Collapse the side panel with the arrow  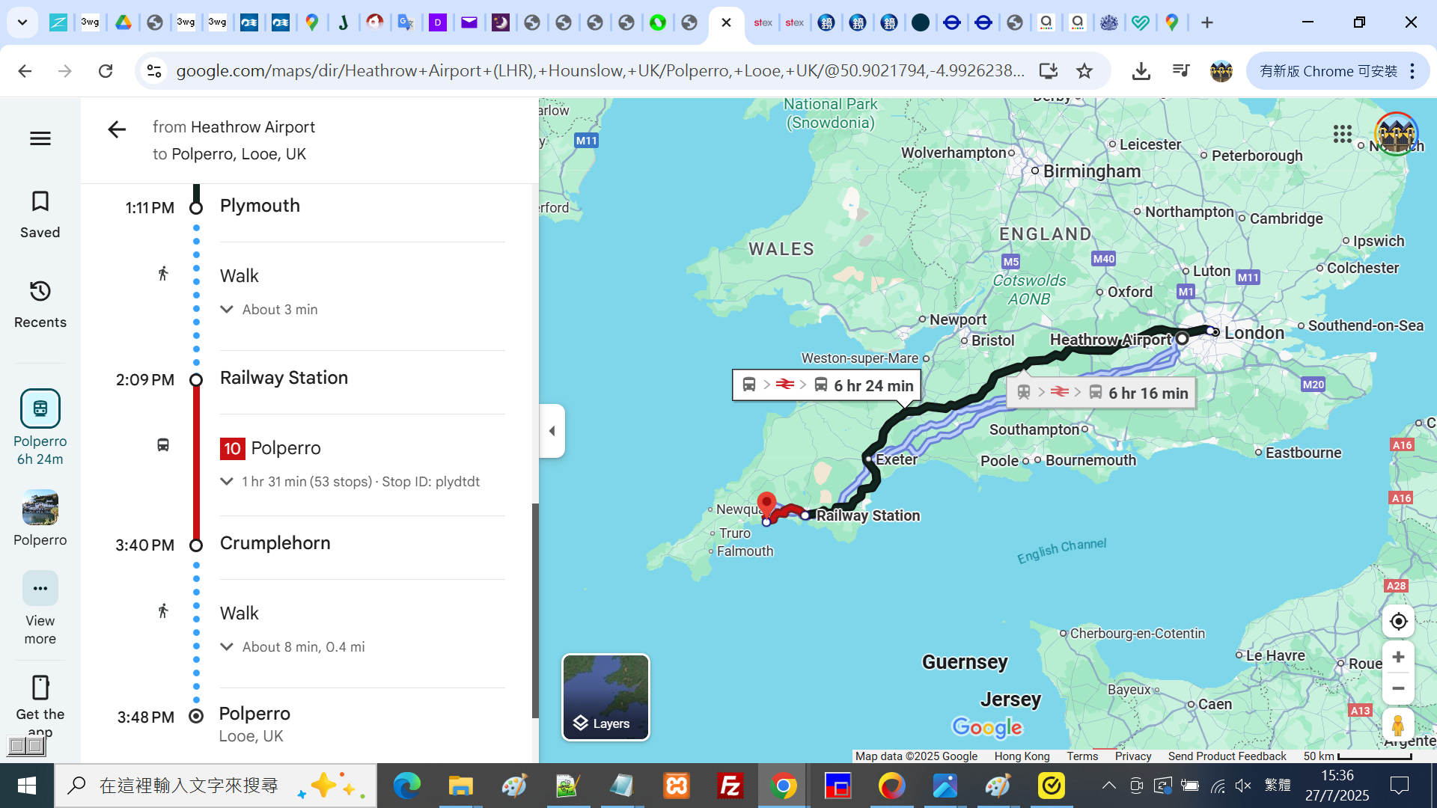552,431
